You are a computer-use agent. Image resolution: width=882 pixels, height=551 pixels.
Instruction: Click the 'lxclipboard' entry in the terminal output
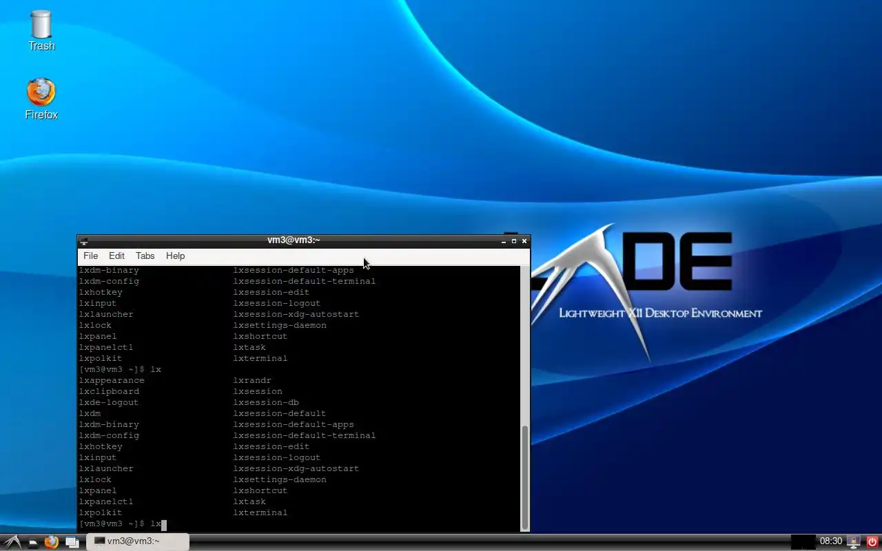[109, 391]
